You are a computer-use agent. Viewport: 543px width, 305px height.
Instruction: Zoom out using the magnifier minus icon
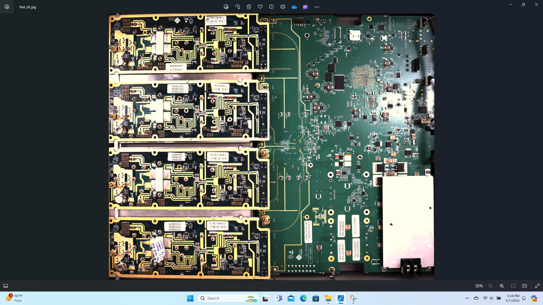(x=491, y=286)
